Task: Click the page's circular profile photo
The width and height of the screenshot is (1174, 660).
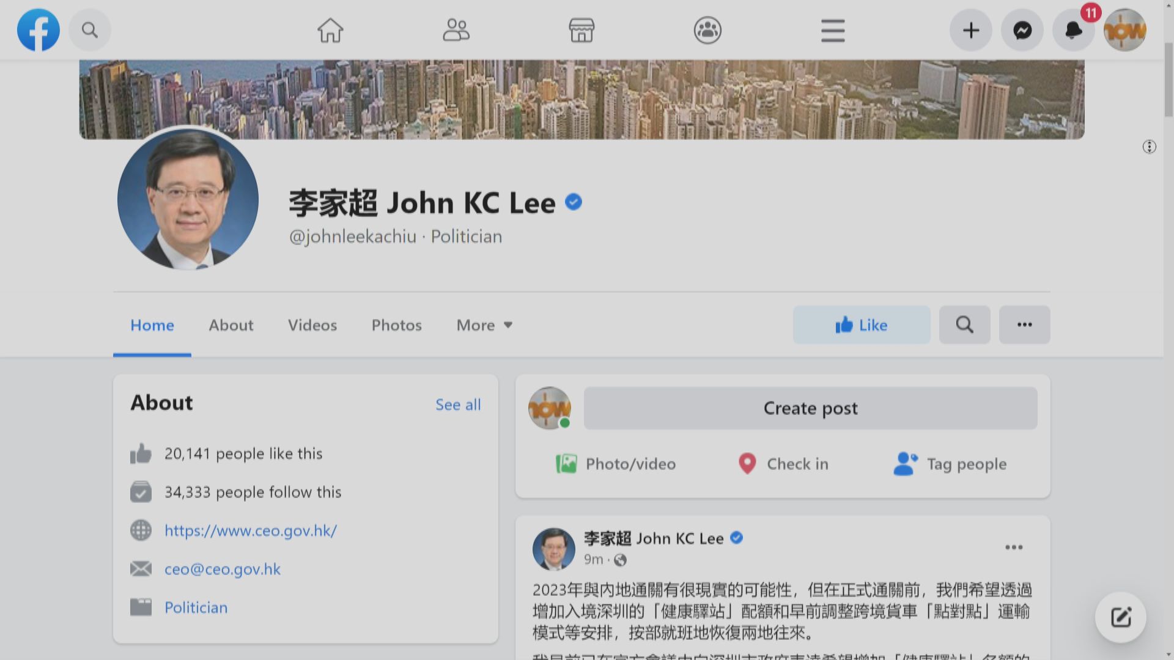Action: [x=188, y=199]
